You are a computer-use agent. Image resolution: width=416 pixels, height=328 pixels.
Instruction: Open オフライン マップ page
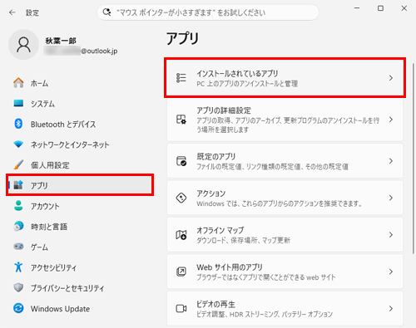point(285,235)
